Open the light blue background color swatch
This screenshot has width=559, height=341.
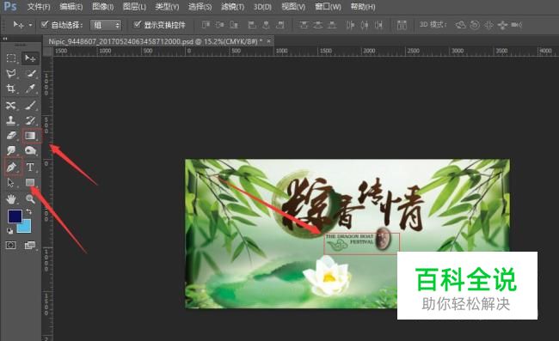(x=26, y=228)
